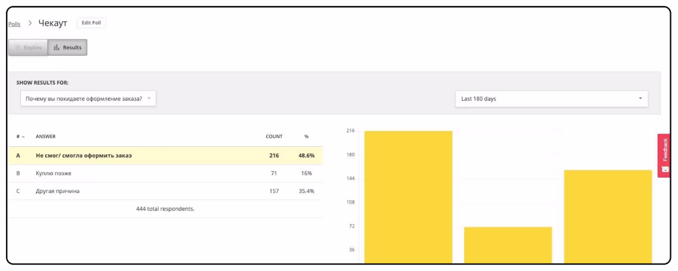678x271 pixels.
Task: Click the shortest yellow chart bar
Action: tap(508, 245)
